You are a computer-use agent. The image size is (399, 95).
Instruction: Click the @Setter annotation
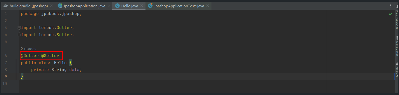pos(50,56)
